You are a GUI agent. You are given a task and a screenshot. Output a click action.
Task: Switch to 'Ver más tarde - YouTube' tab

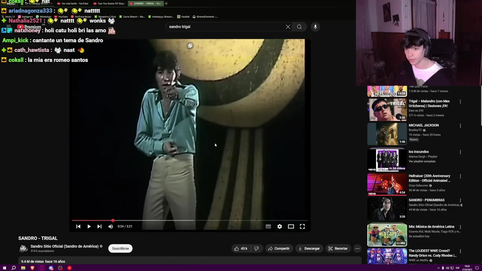[73, 3]
